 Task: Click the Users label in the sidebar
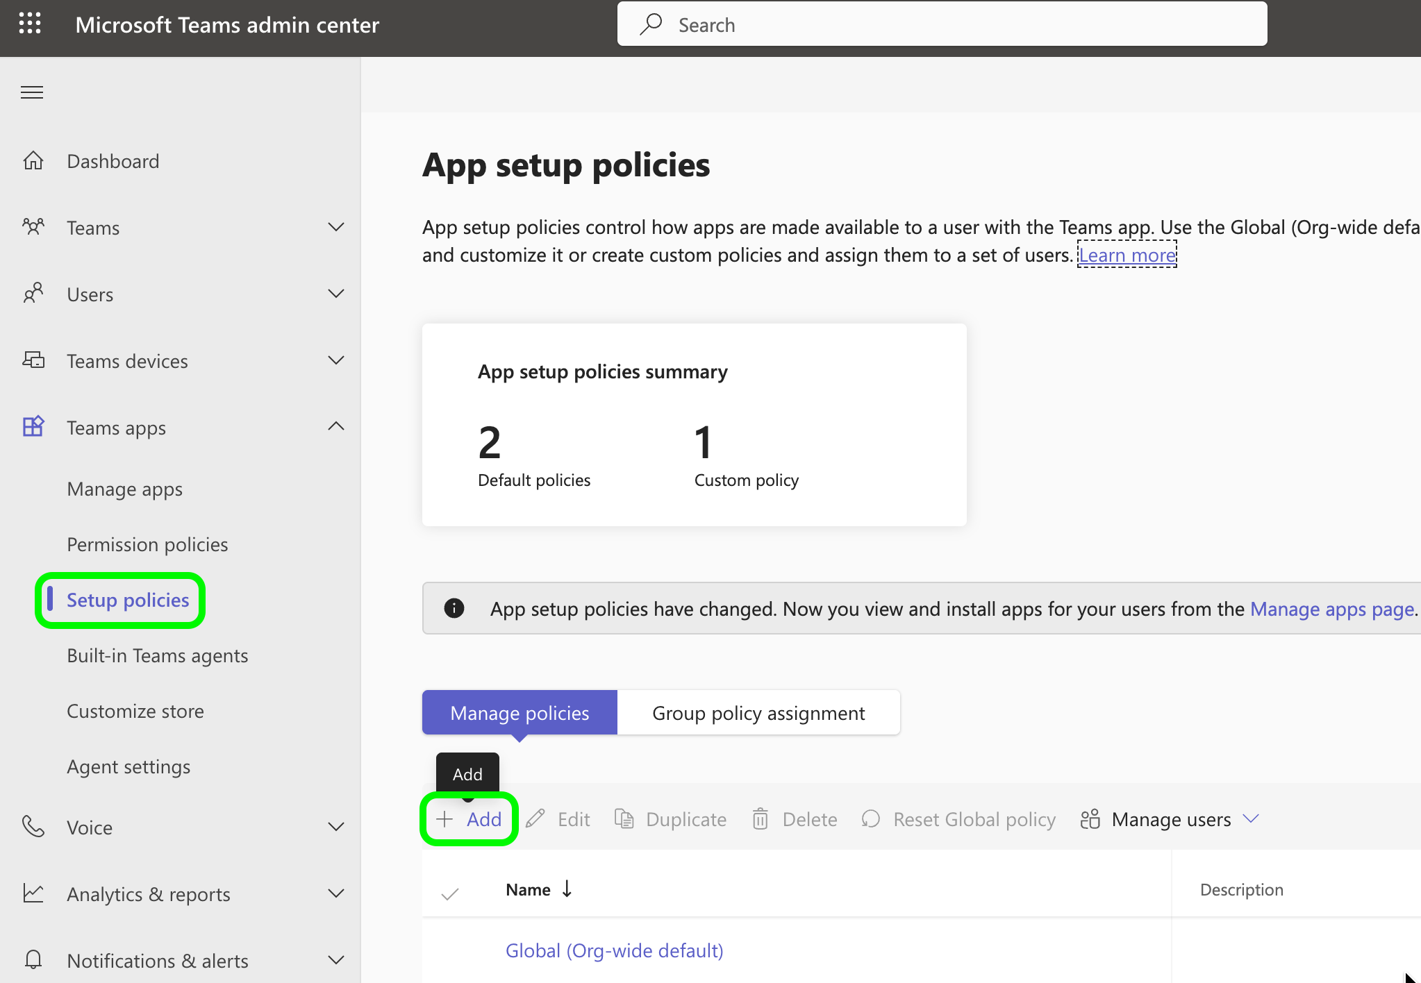pos(90,294)
